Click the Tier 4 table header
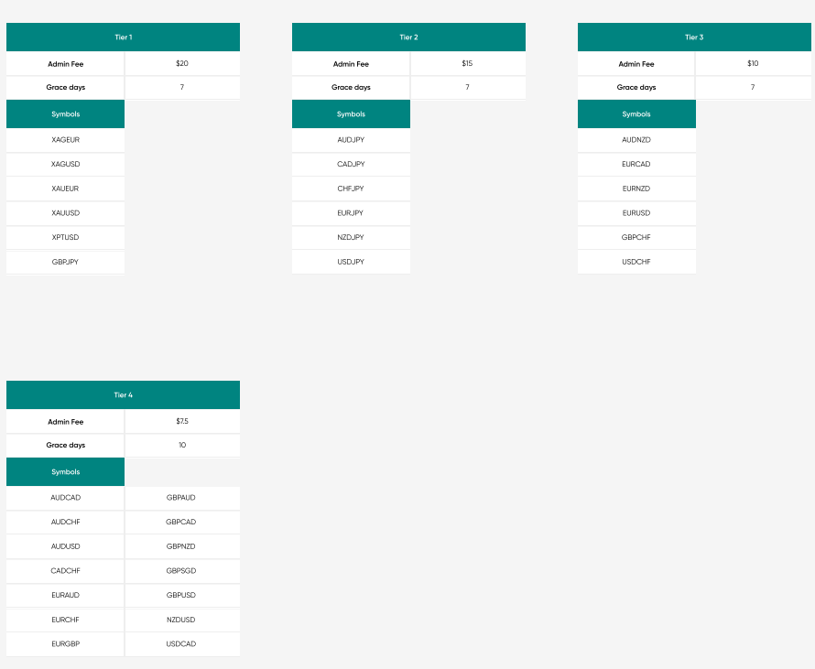Viewport: 815px width, 669px height. point(123,395)
